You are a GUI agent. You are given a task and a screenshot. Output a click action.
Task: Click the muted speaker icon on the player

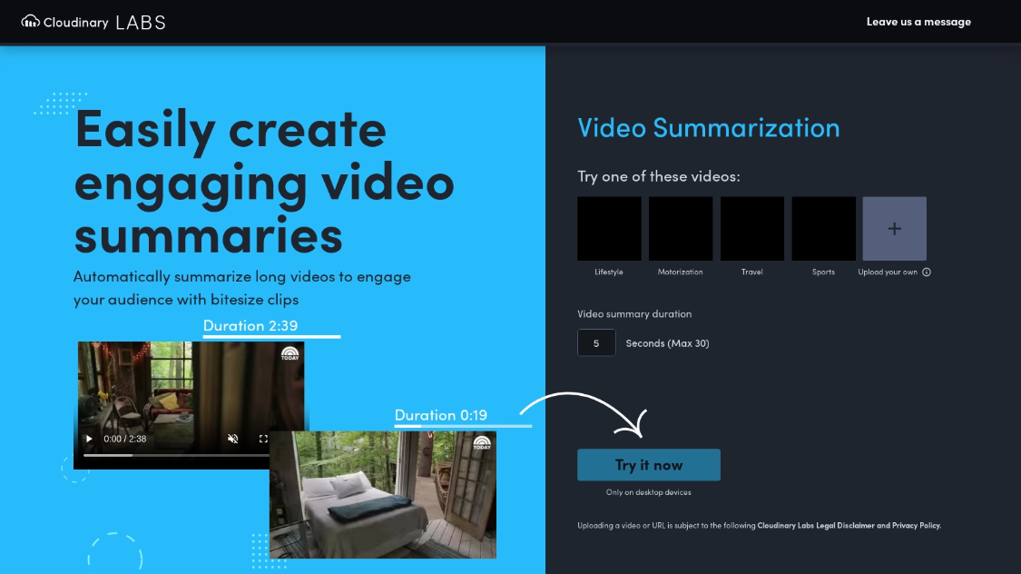pos(233,438)
